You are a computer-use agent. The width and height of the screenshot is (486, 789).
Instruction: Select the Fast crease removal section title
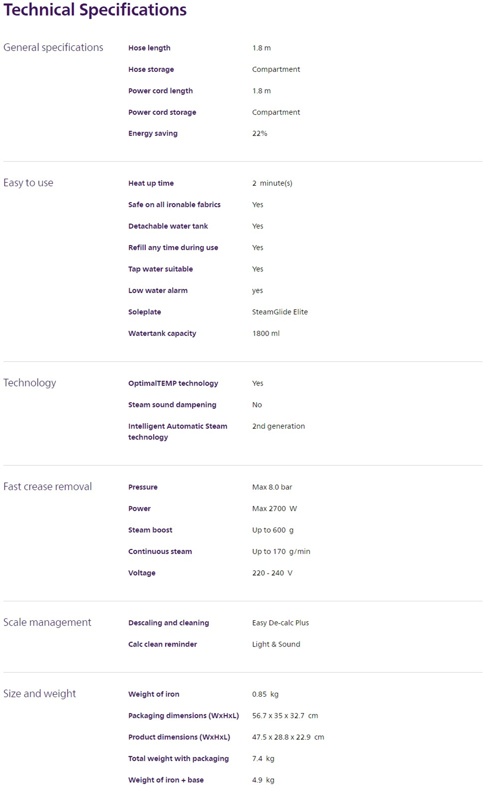(x=48, y=487)
